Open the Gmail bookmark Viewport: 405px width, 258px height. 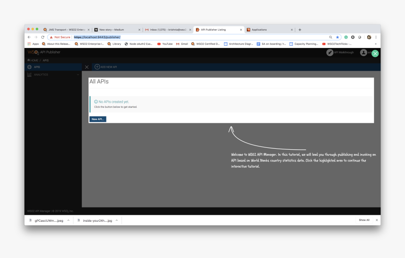click(182, 44)
